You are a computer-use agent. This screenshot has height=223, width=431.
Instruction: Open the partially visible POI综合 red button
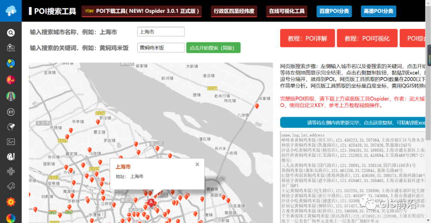tap(413, 38)
